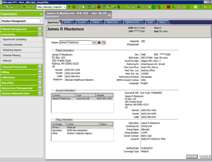
Task: Close the James R Masterson registration header
Action: (x=109, y=15)
